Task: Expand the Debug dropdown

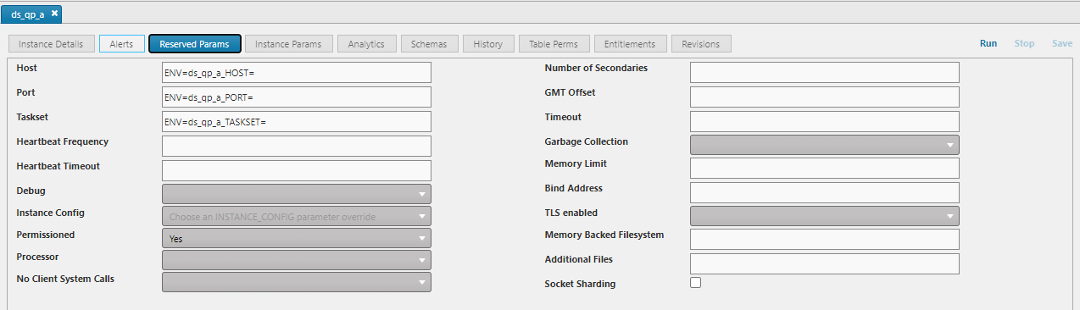Action: 297,194
